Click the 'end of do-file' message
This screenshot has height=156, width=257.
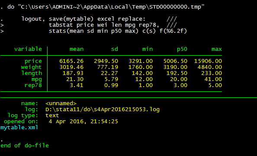(x=25, y=146)
